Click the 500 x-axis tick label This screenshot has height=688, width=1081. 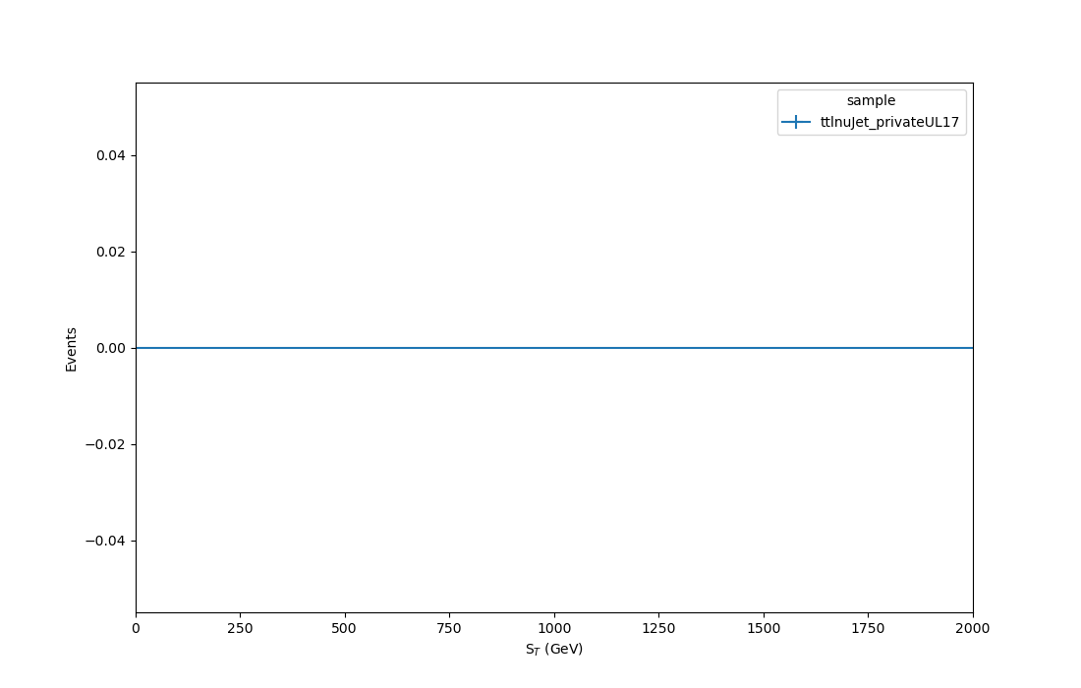[344, 629]
